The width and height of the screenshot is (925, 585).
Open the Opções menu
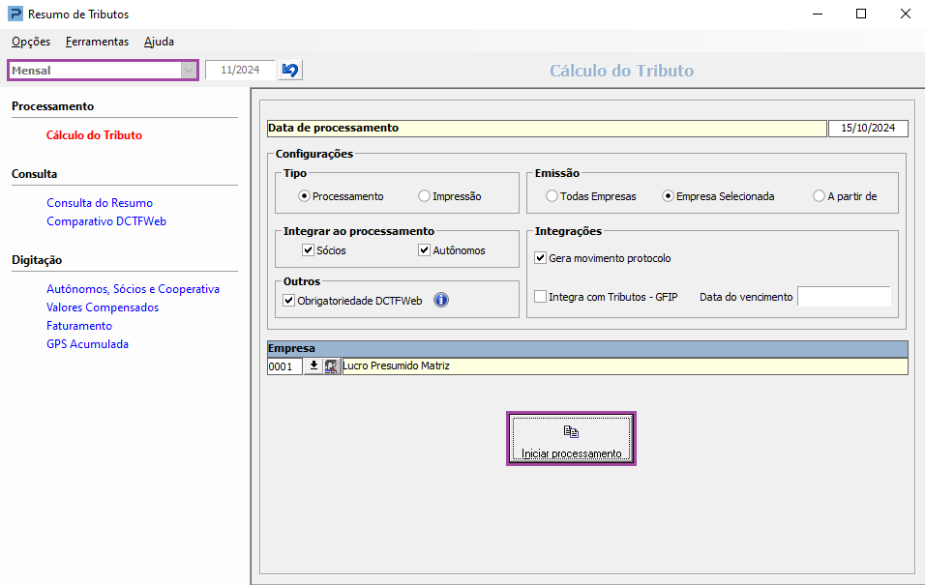coord(31,42)
